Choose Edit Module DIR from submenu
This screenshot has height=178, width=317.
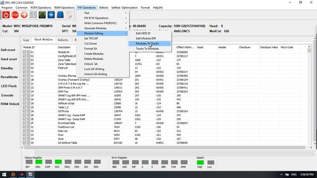tap(150, 39)
